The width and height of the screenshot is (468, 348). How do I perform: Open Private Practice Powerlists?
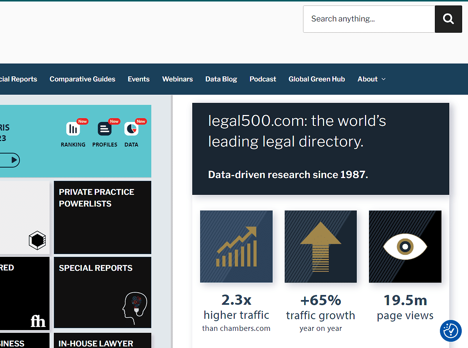click(x=102, y=217)
